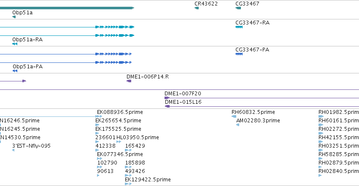
Task: Click the CR43622 gene arrow glyph
Action: pyautogui.click(x=197, y=8)
